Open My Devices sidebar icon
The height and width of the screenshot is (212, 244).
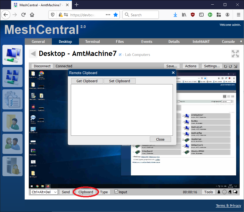12,55
